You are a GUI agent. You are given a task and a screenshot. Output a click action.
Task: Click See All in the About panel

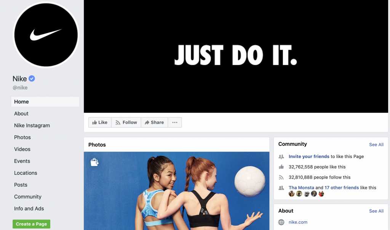(376, 211)
